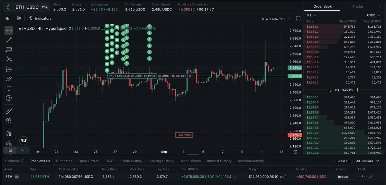
Task: Open the Outcomes tab
Action: point(64,161)
